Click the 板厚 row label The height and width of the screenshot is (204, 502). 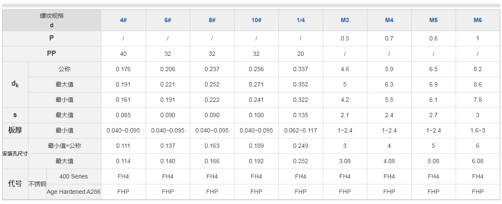(x=15, y=130)
